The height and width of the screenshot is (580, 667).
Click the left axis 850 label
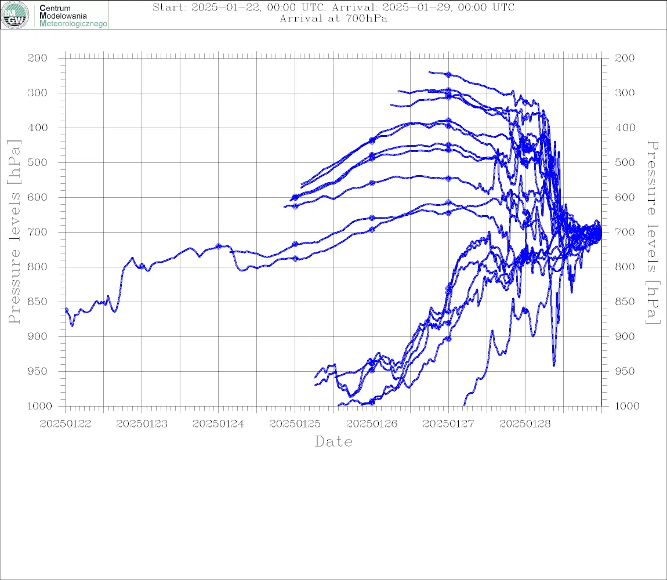click(38, 302)
